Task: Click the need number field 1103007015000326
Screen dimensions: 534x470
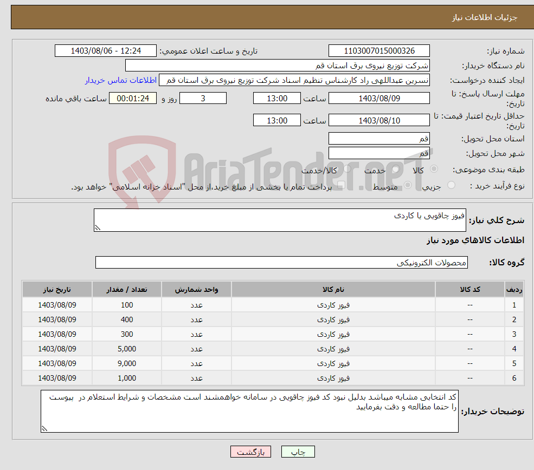Action: coord(379,51)
